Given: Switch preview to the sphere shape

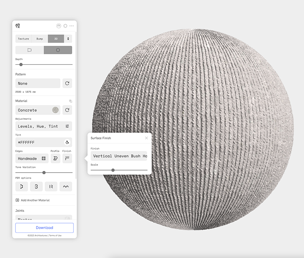Looking at the screenshot, I should coord(58,50).
